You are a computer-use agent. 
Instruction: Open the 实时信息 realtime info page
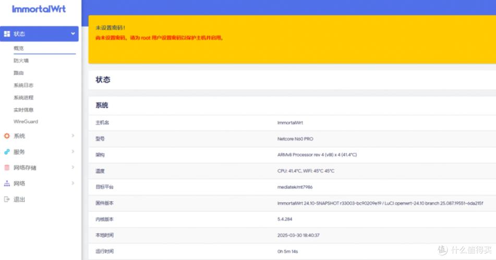(23, 110)
